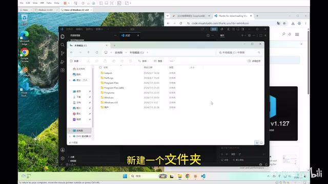This screenshot has height=184, width=328.
Task: Click Windows Start button on taskbar
Action: click(x=125, y=176)
